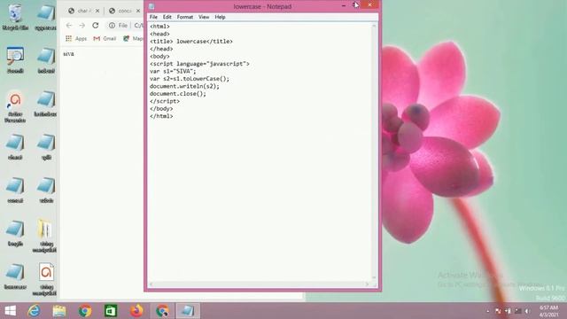Go forward in the Chrome window
Image resolution: width=567 pixels, height=319 pixels.
coord(82,26)
